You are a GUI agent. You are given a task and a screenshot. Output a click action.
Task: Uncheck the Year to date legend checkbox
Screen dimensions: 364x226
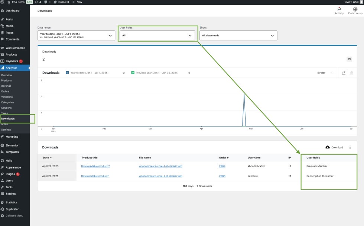(67, 73)
